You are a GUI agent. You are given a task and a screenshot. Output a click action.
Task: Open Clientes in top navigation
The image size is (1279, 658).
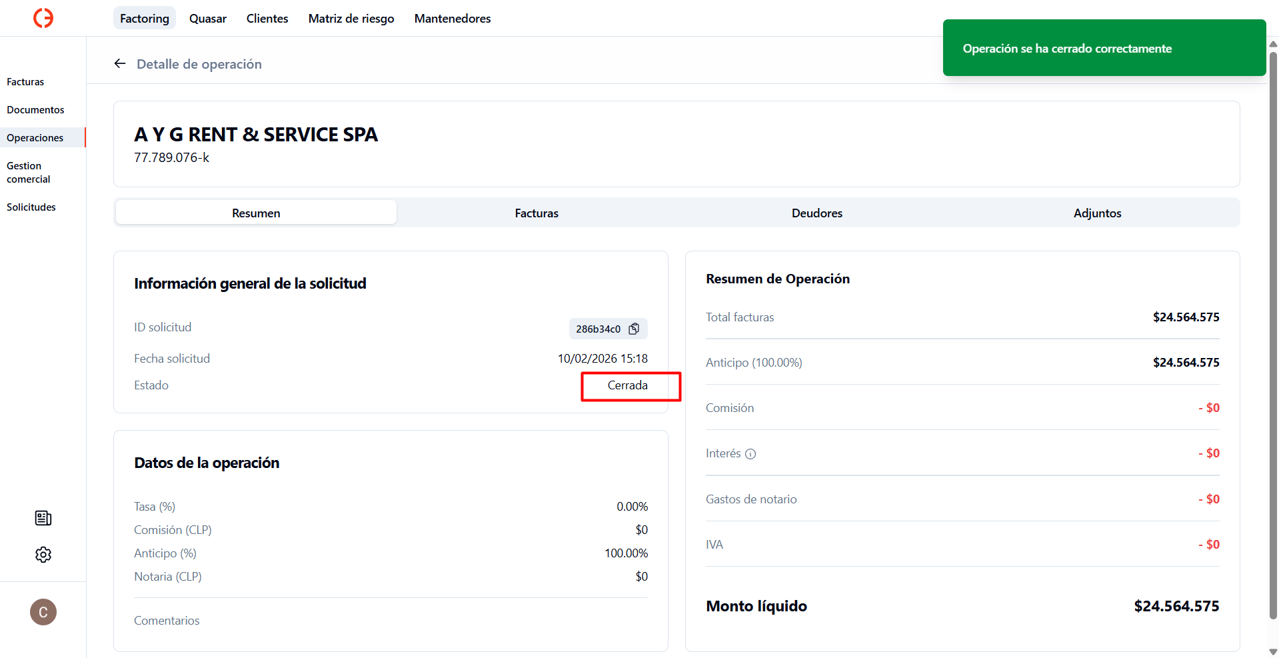pyautogui.click(x=267, y=19)
